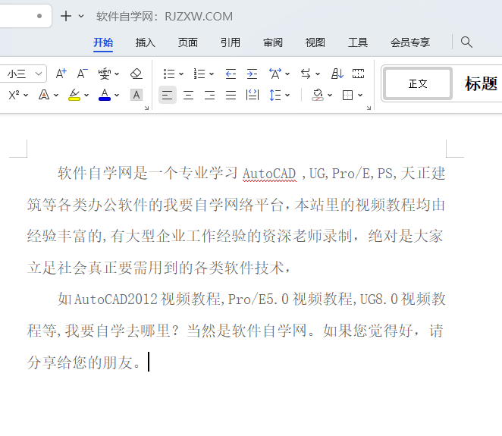Expand the bullet list dropdown arrow
This screenshot has height=436, width=502.
(x=181, y=74)
